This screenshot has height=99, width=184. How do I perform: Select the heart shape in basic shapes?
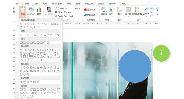(x=45, y=57)
